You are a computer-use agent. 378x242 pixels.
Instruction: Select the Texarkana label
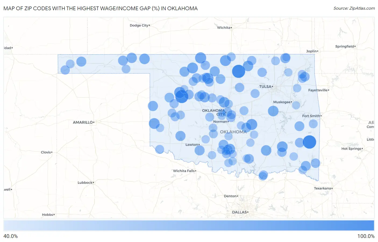[323, 188]
